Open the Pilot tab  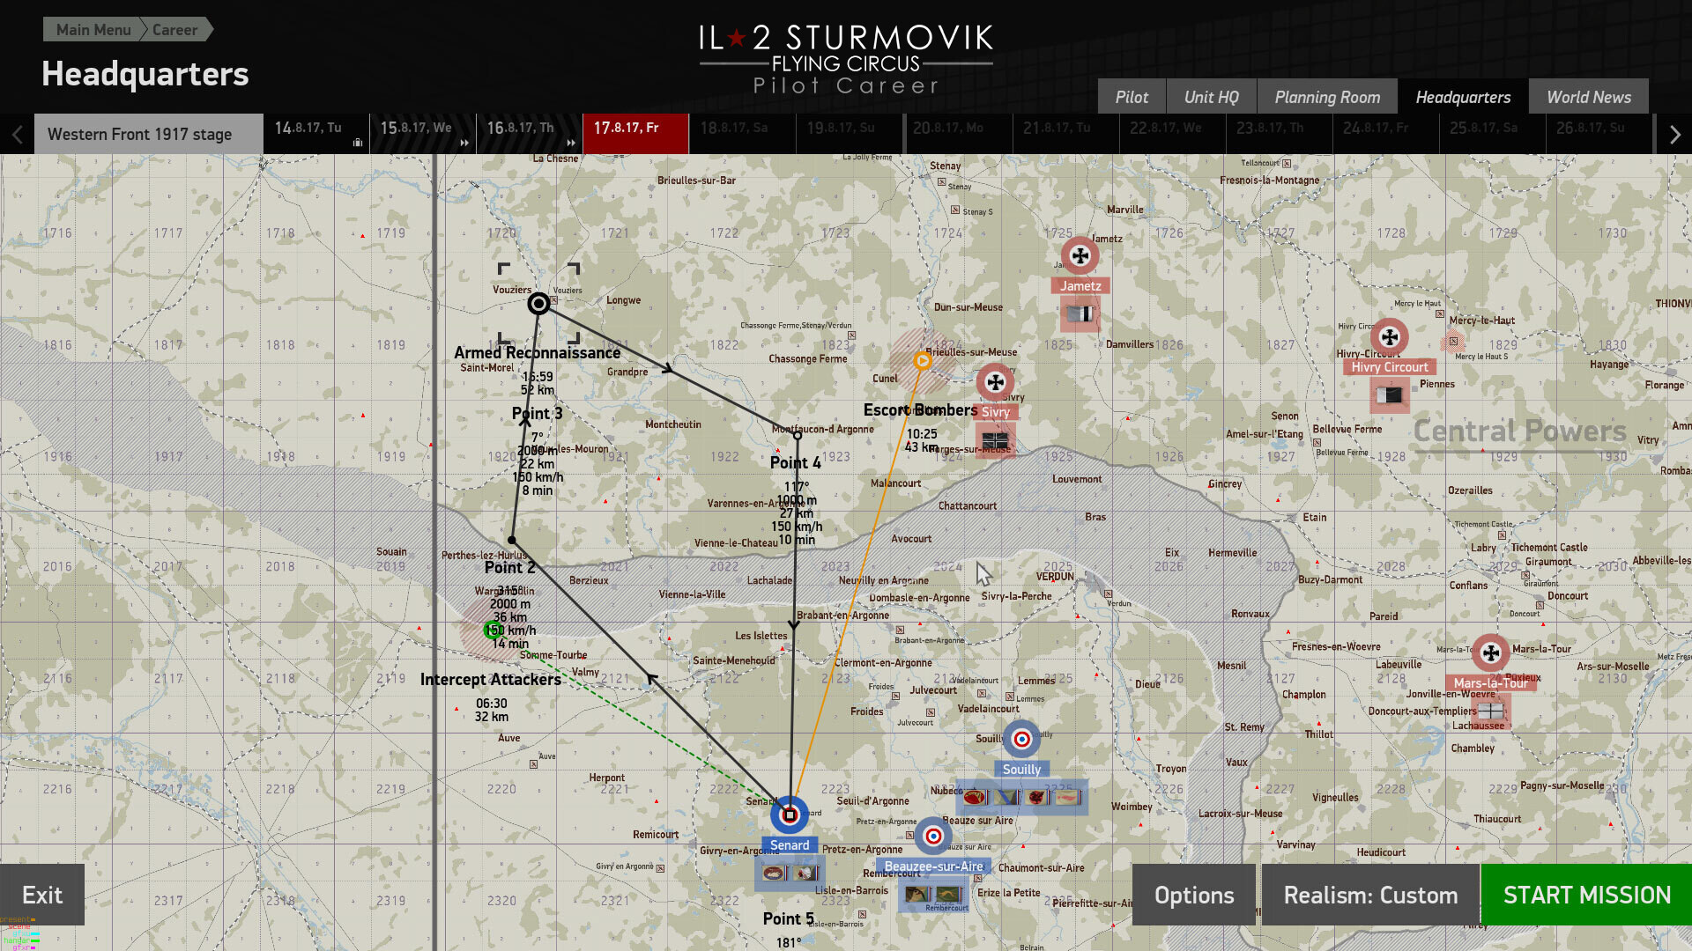[1132, 97]
